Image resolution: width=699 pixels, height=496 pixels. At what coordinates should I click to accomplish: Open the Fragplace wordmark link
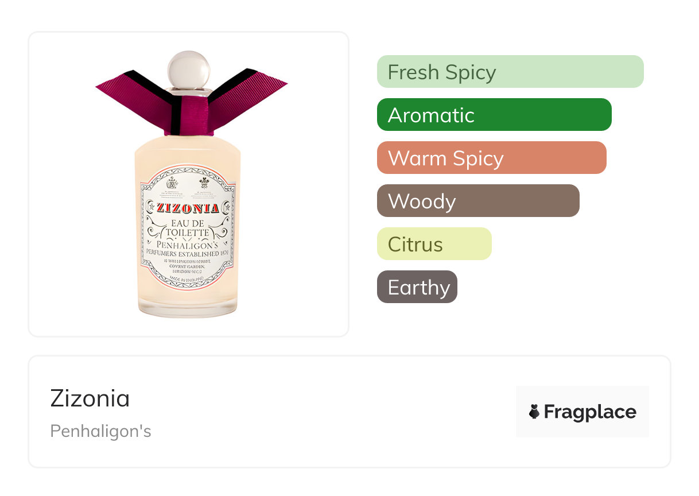click(x=589, y=412)
